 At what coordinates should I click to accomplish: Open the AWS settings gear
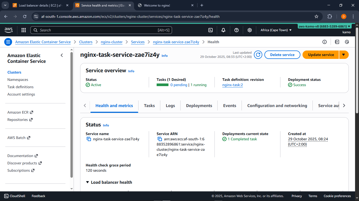pyautogui.click(x=249, y=30)
